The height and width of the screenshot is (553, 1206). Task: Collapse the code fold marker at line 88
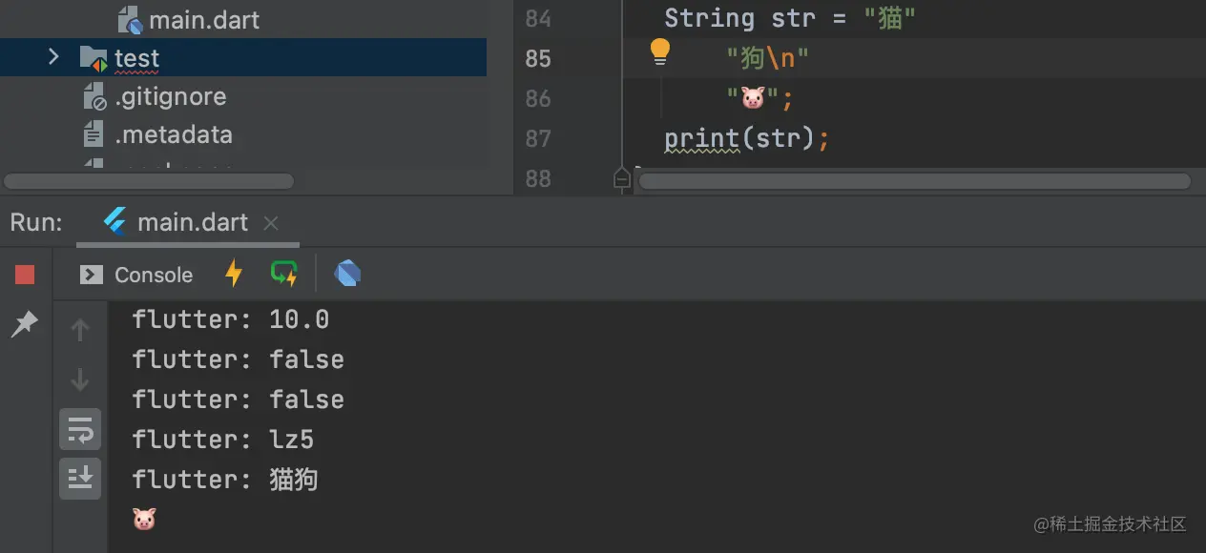pos(622,178)
